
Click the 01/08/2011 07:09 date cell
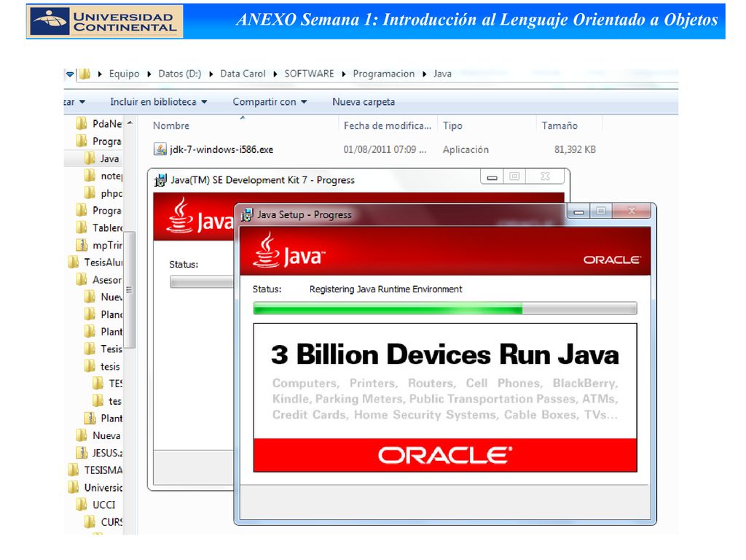click(385, 149)
